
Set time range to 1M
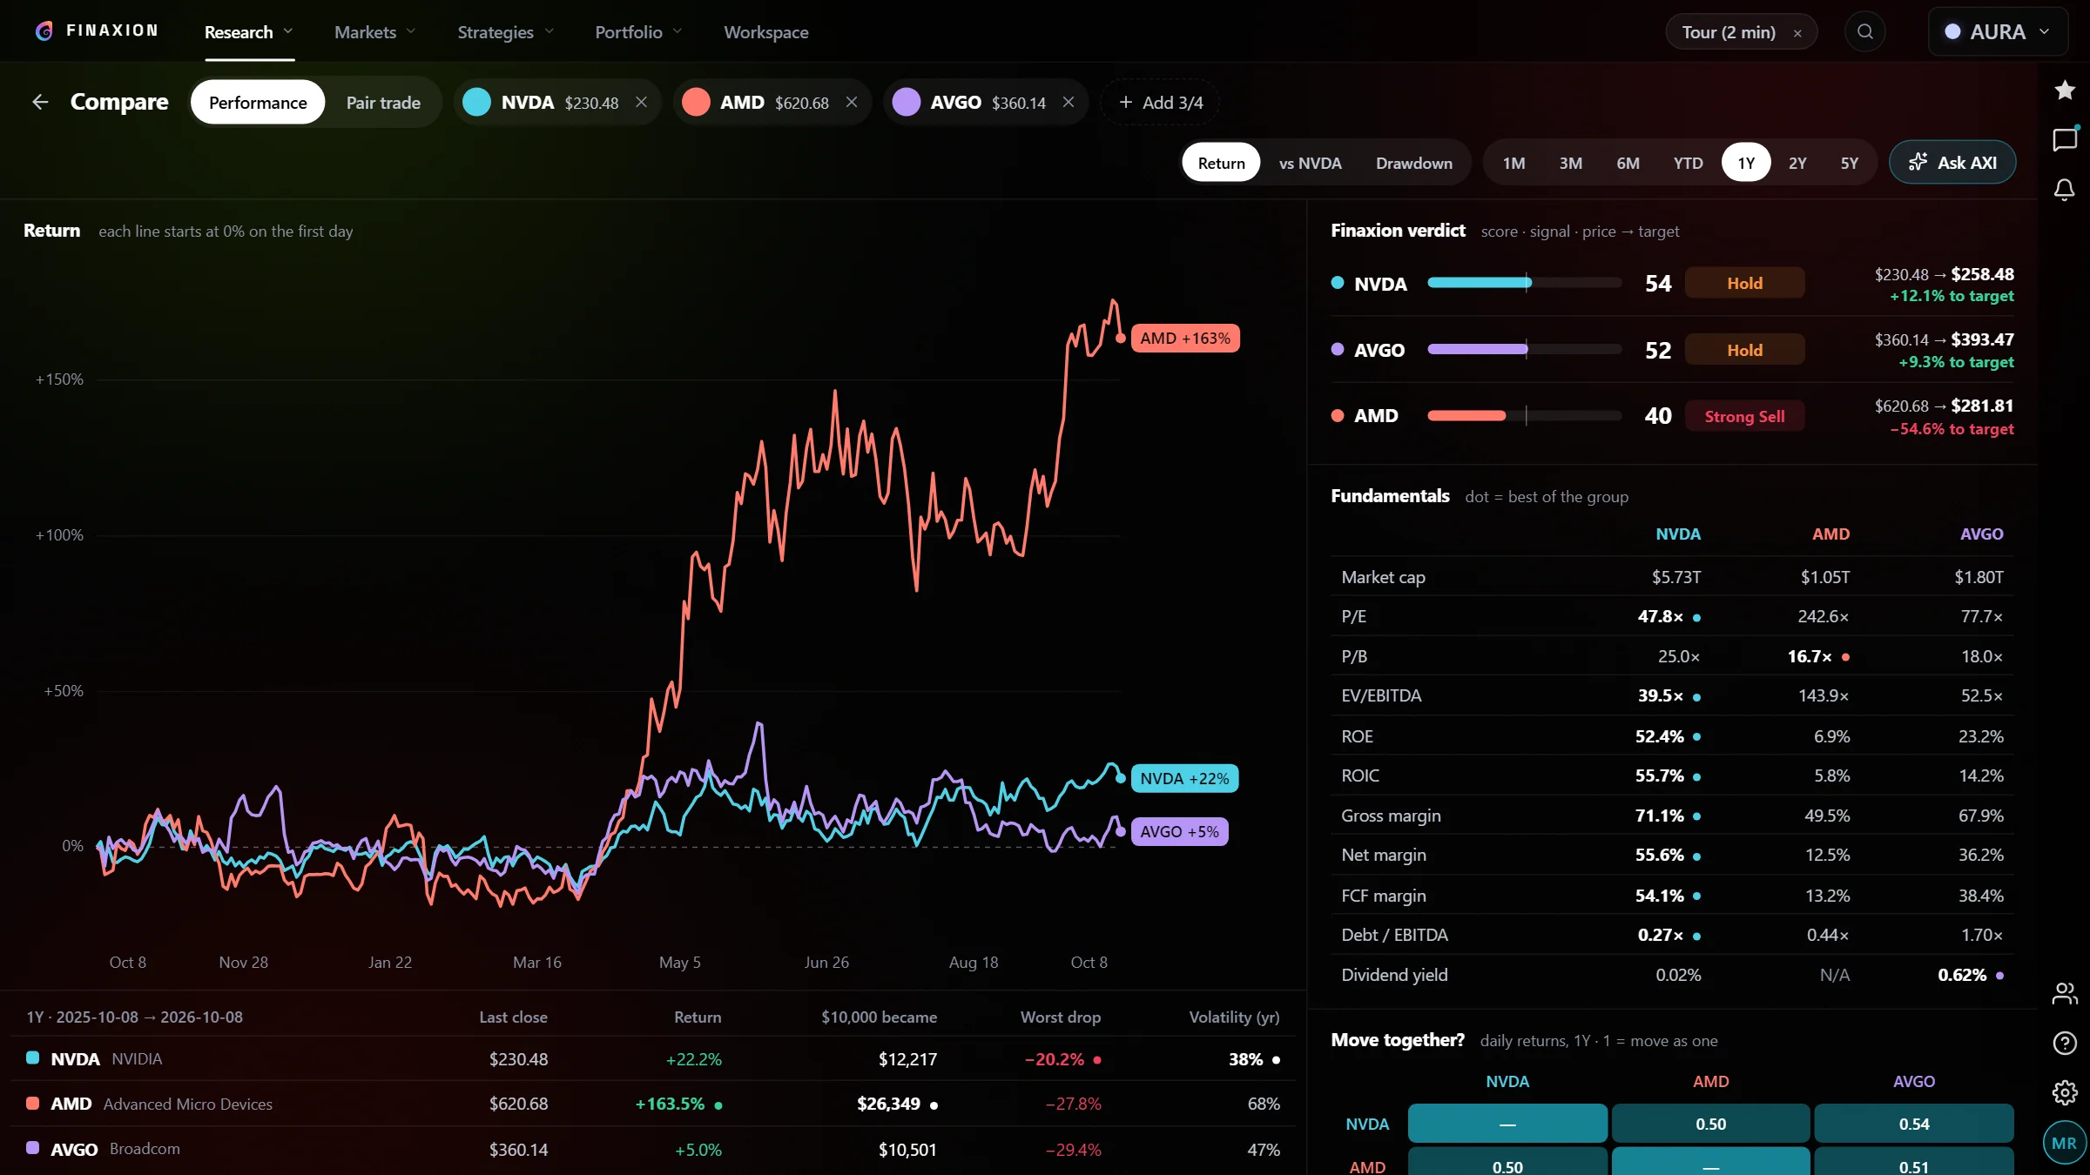1514,163
